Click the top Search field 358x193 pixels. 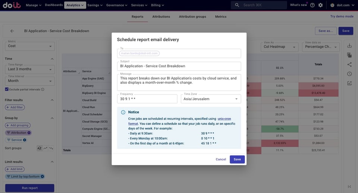[x=259, y=5]
